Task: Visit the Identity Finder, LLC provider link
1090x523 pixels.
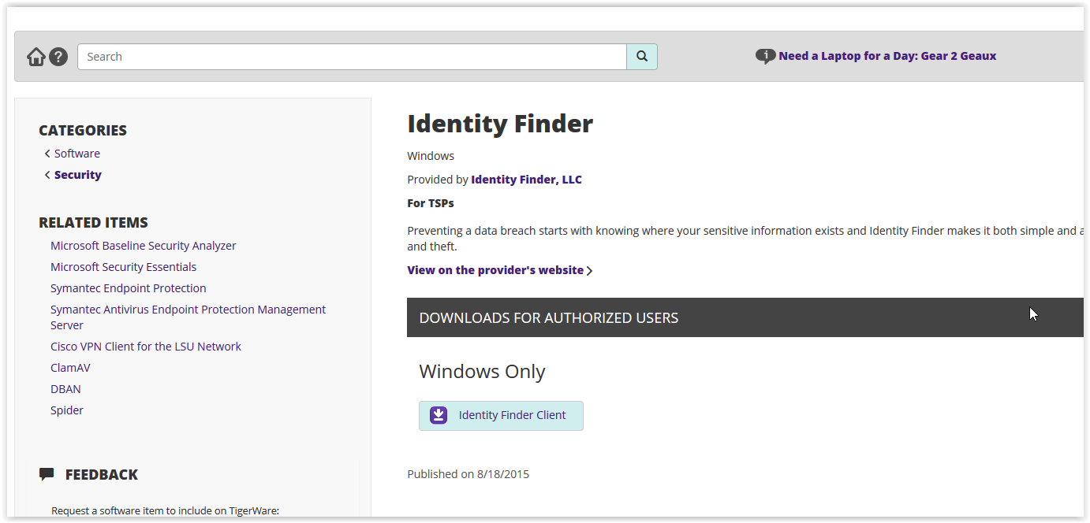Action: point(526,180)
